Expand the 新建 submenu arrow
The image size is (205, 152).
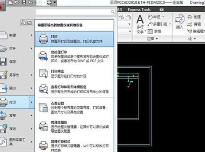(31, 35)
